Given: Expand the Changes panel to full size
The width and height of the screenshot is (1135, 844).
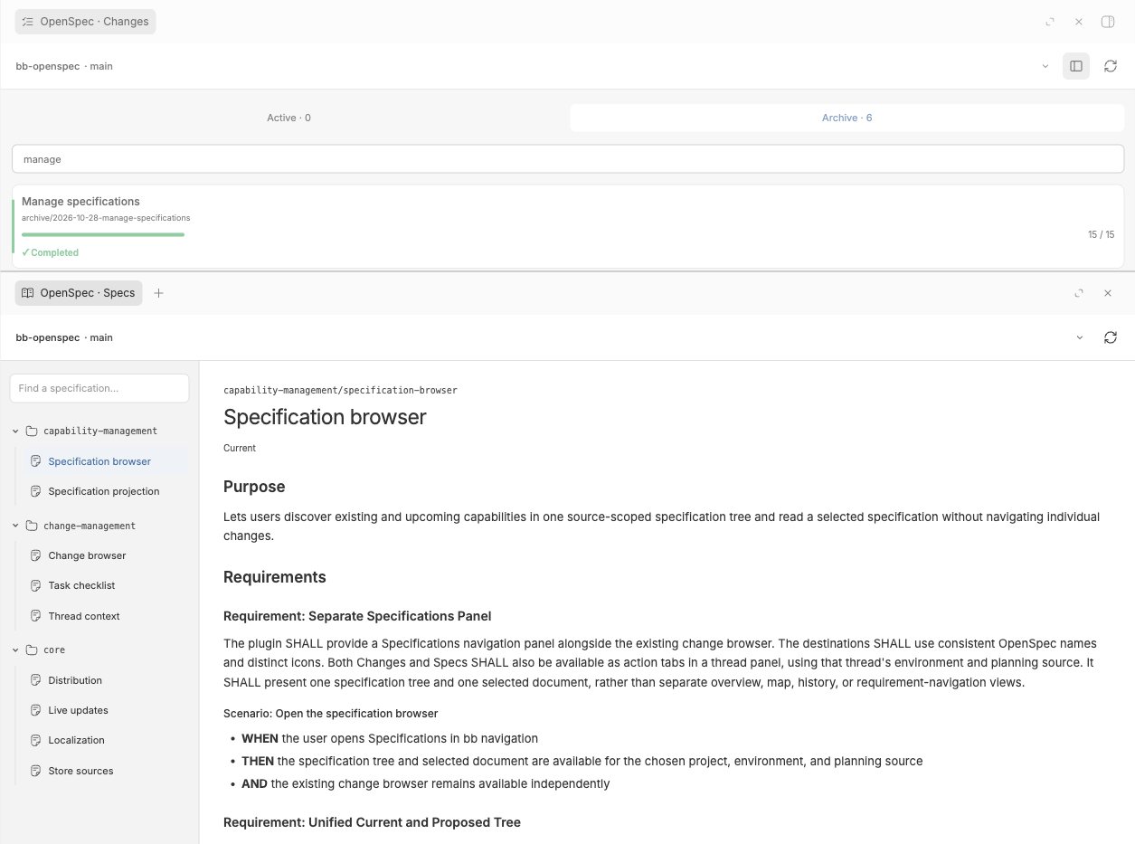Looking at the screenshot, I should 1050,22.
